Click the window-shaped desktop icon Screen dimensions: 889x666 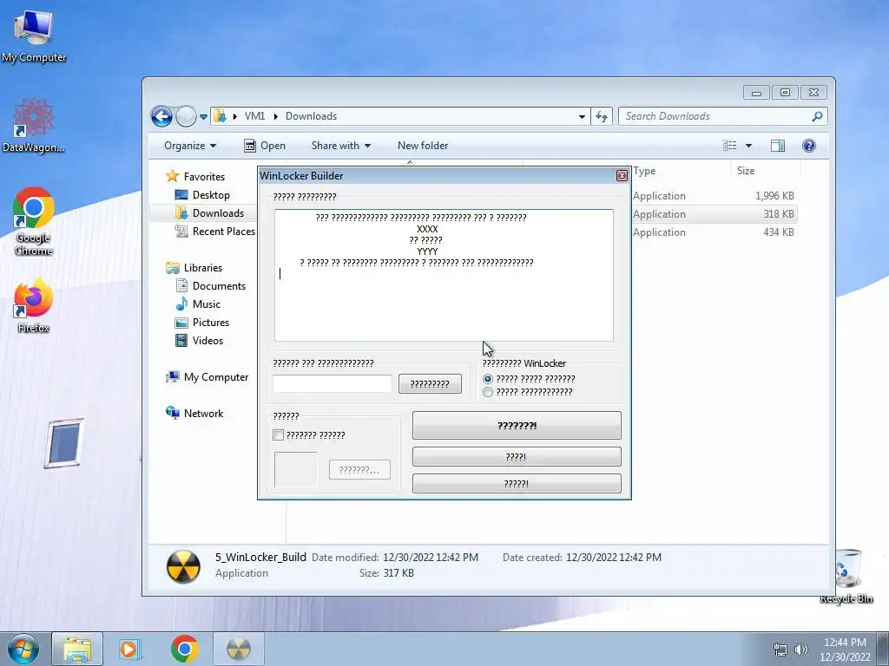click(64, 443)
